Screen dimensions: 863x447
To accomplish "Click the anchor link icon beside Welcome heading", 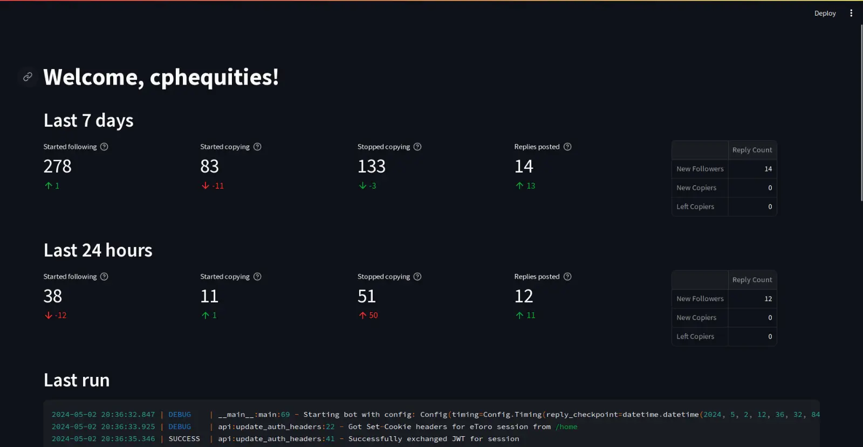I will click(x=28, y=77).
